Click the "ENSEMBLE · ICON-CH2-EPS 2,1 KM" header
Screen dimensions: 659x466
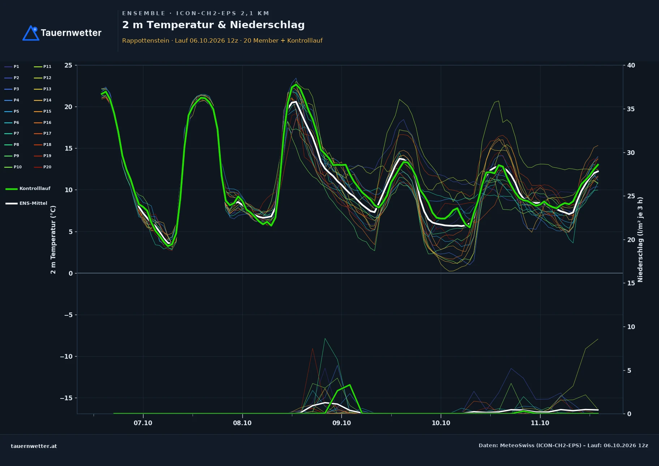tap(195, 13)
